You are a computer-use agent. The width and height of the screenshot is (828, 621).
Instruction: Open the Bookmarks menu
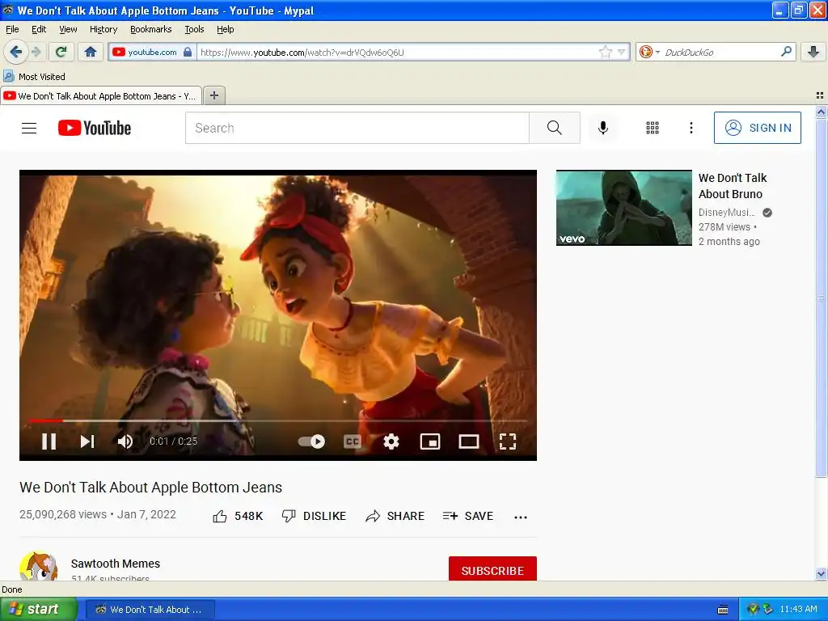(151, 30)
